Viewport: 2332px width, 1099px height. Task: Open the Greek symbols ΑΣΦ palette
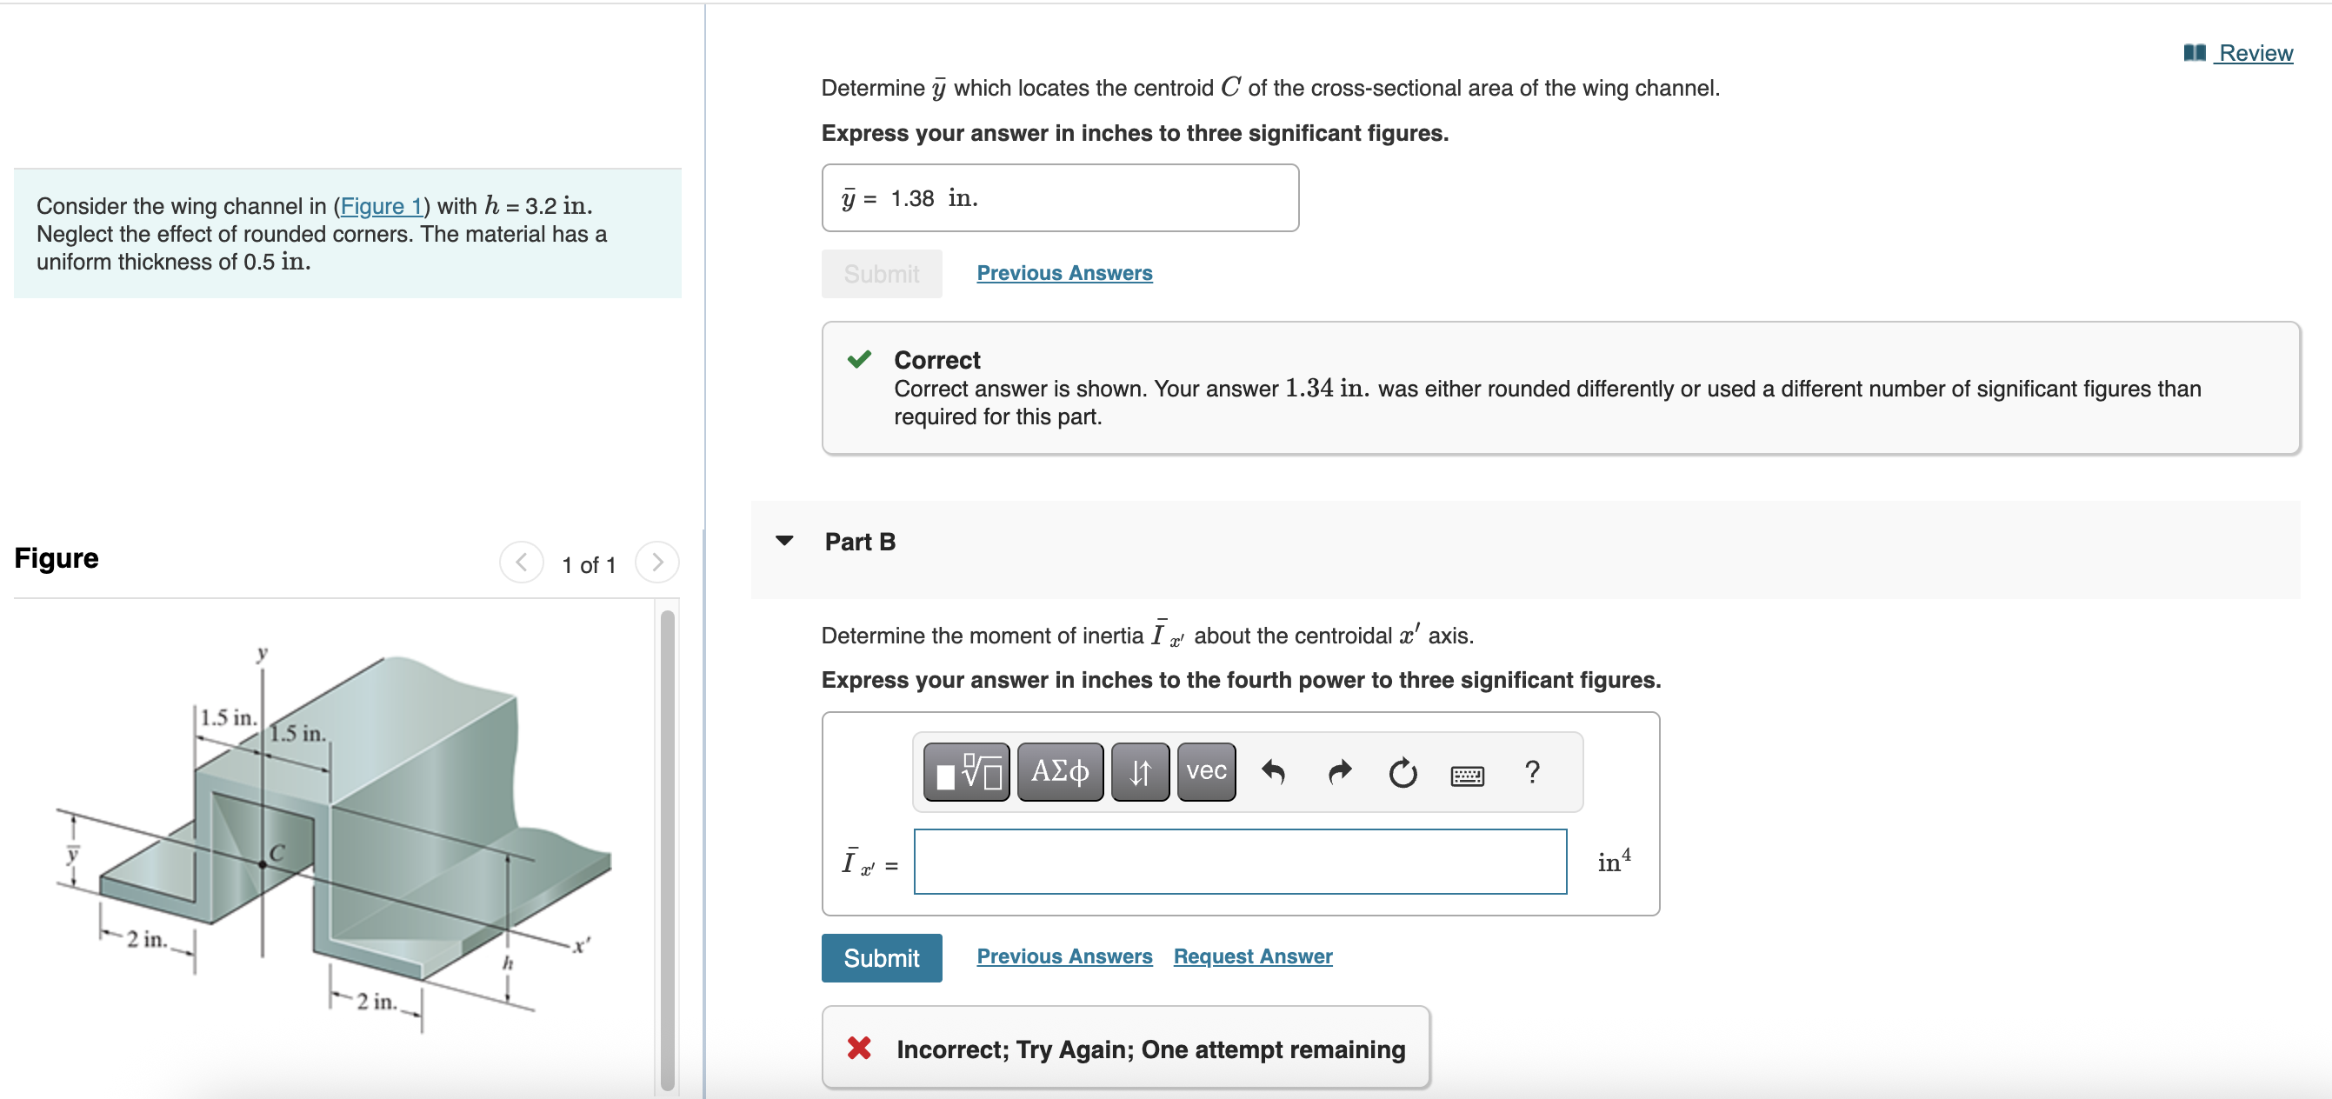pyautogui.click(x=1060, y=772)
